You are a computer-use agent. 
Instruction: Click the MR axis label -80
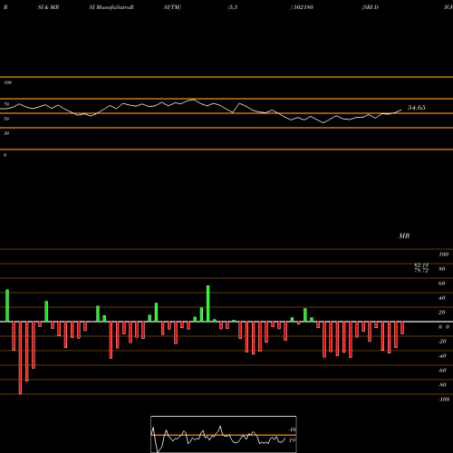tap(442, 385)
